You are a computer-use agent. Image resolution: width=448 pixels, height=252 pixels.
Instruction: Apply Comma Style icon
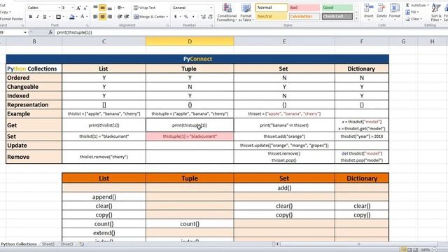(193, 17)
